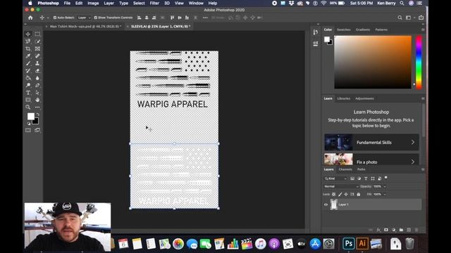Open the Layers panel options menu
Image resolution: width=451 pixels, height=253 pixels.
pos(423,169)
